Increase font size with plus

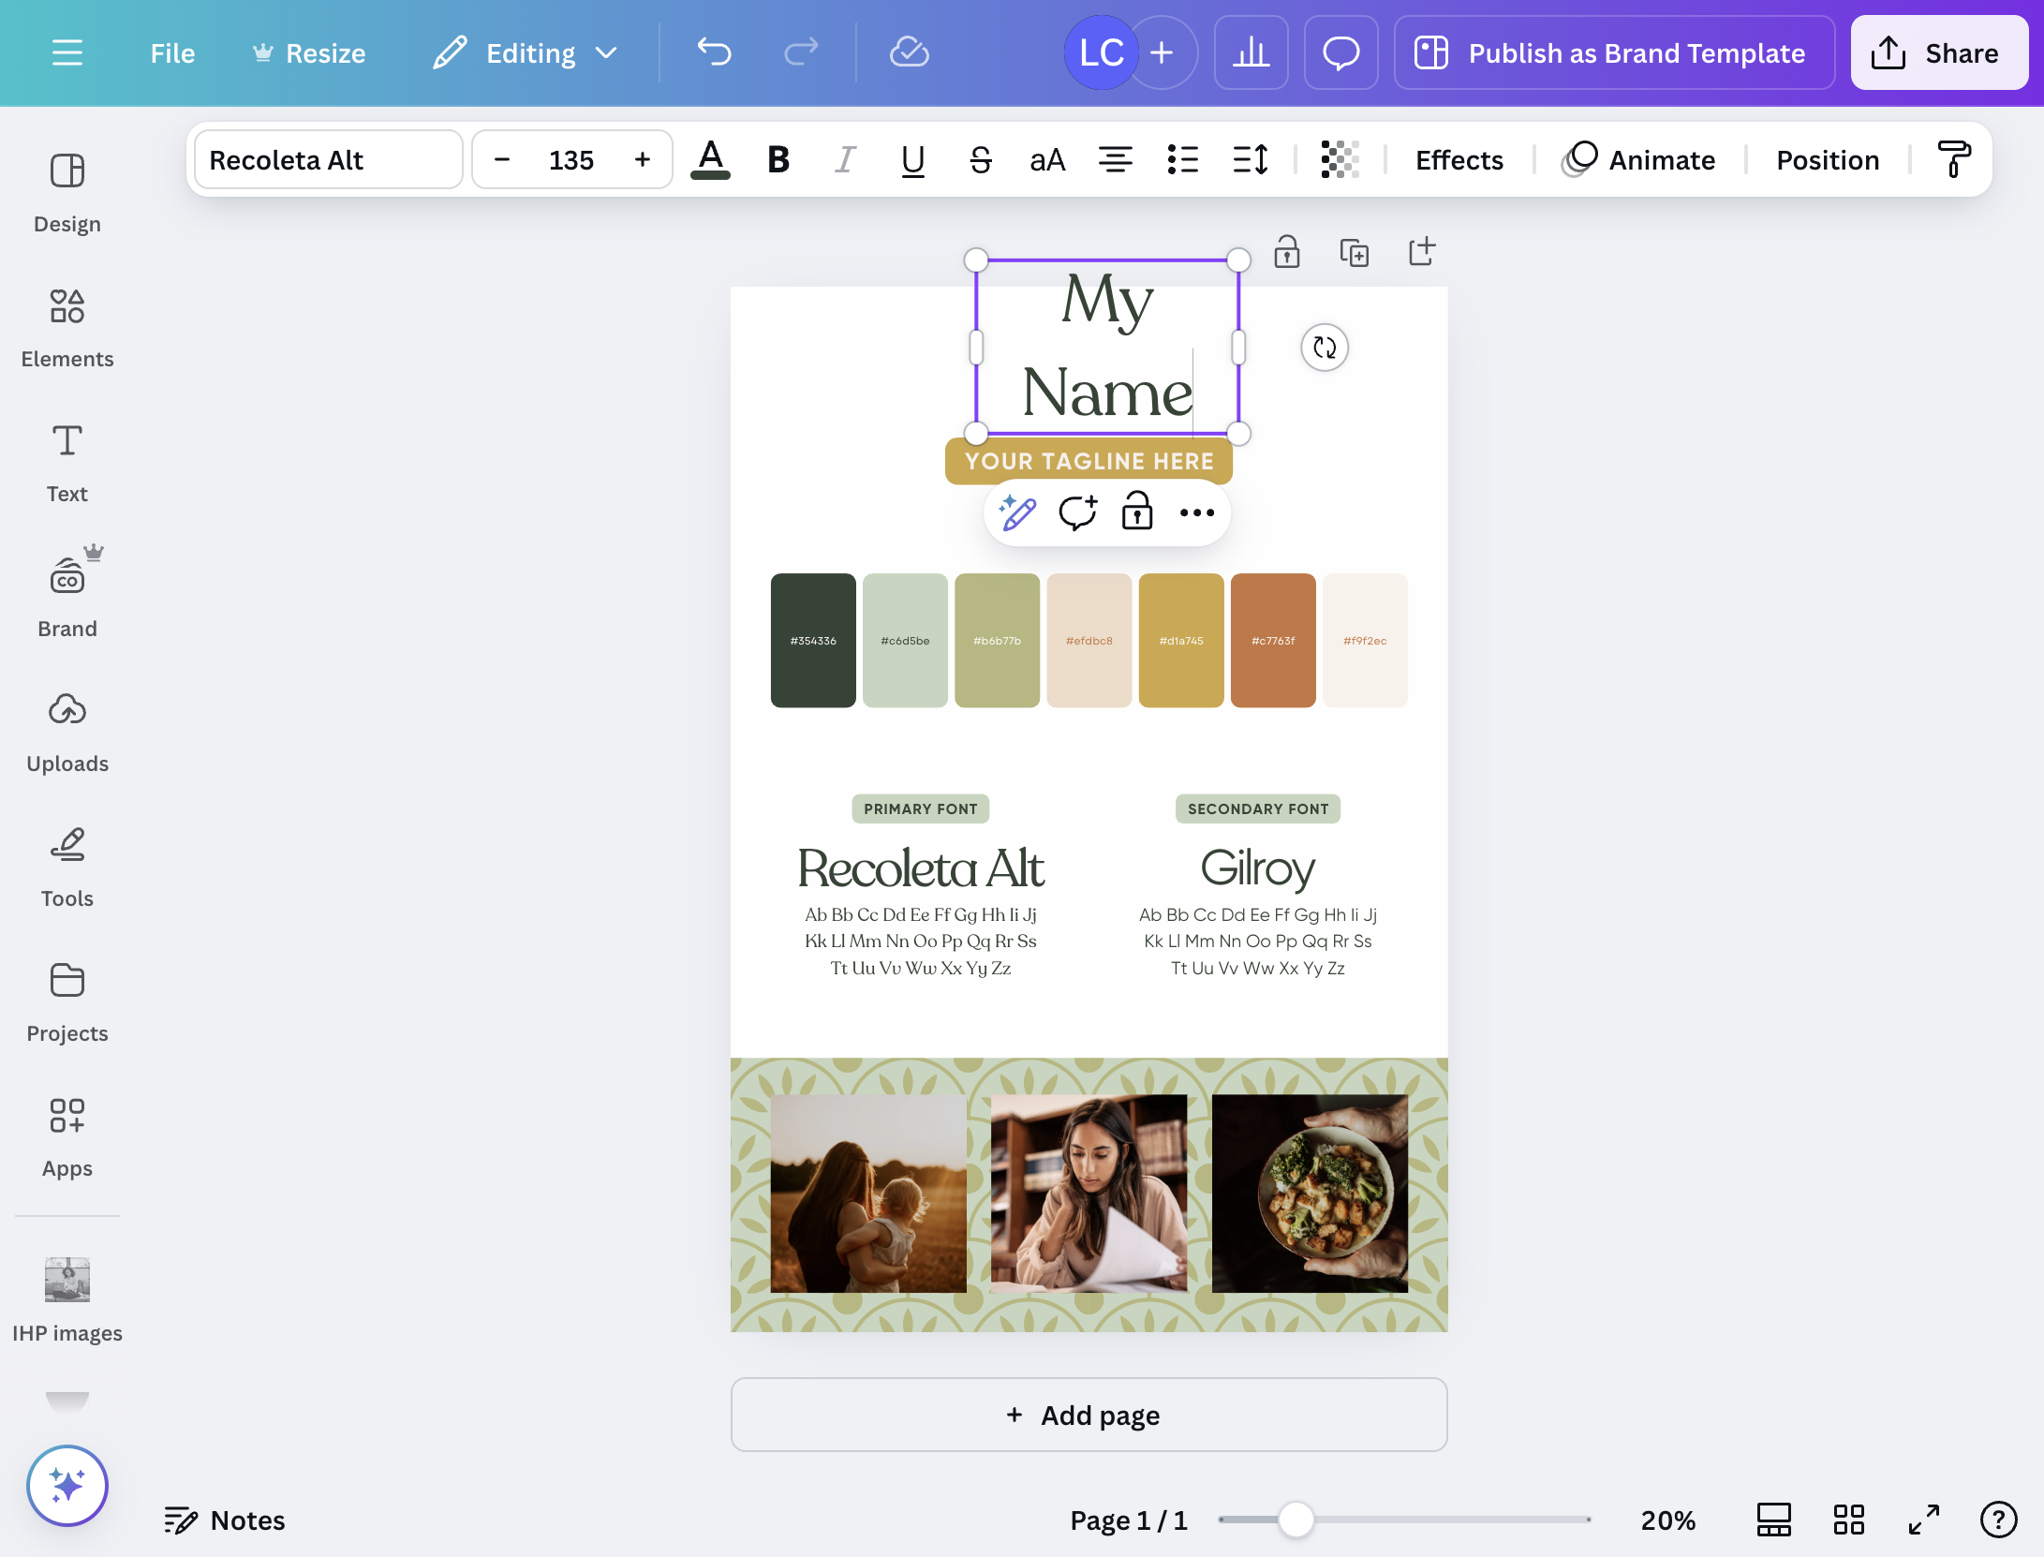(643, 160)
